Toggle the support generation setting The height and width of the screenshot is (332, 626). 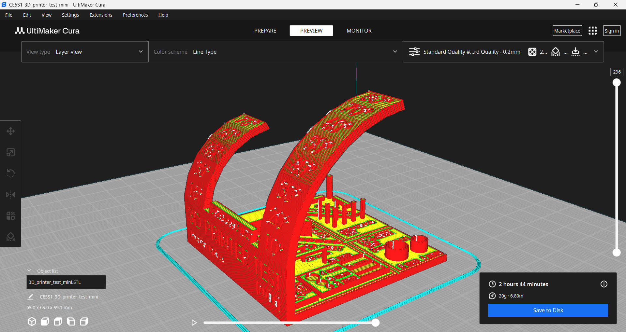click(x=555, y=51)
